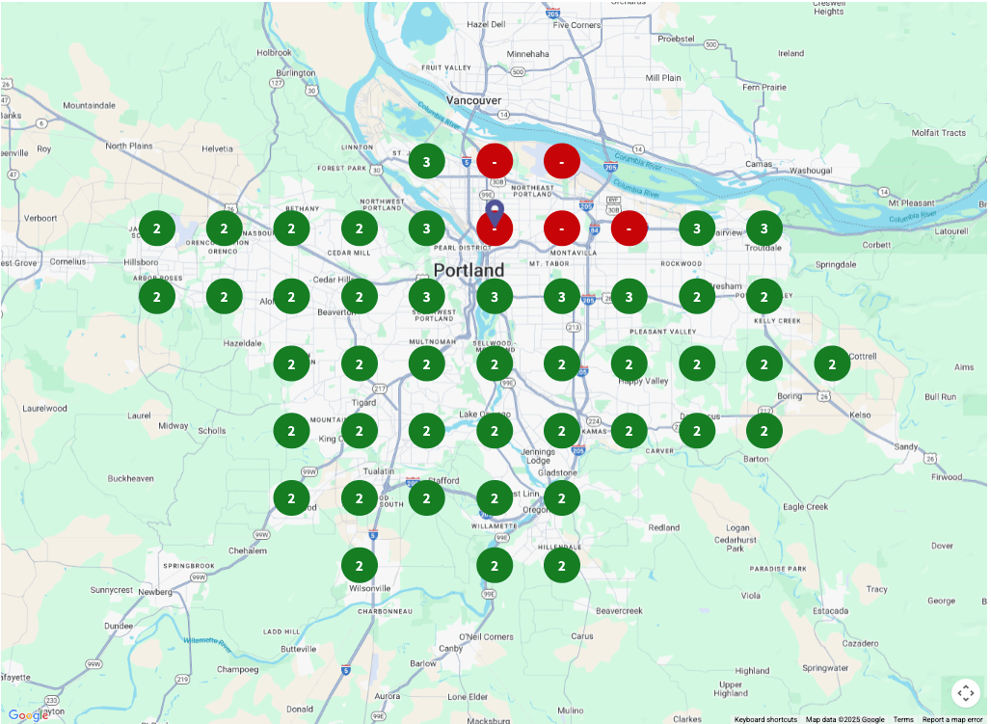This screenshot has height=724, width=991.
Task: Select the red marker beneath the blue pin
Action: (x=495, y=228)
